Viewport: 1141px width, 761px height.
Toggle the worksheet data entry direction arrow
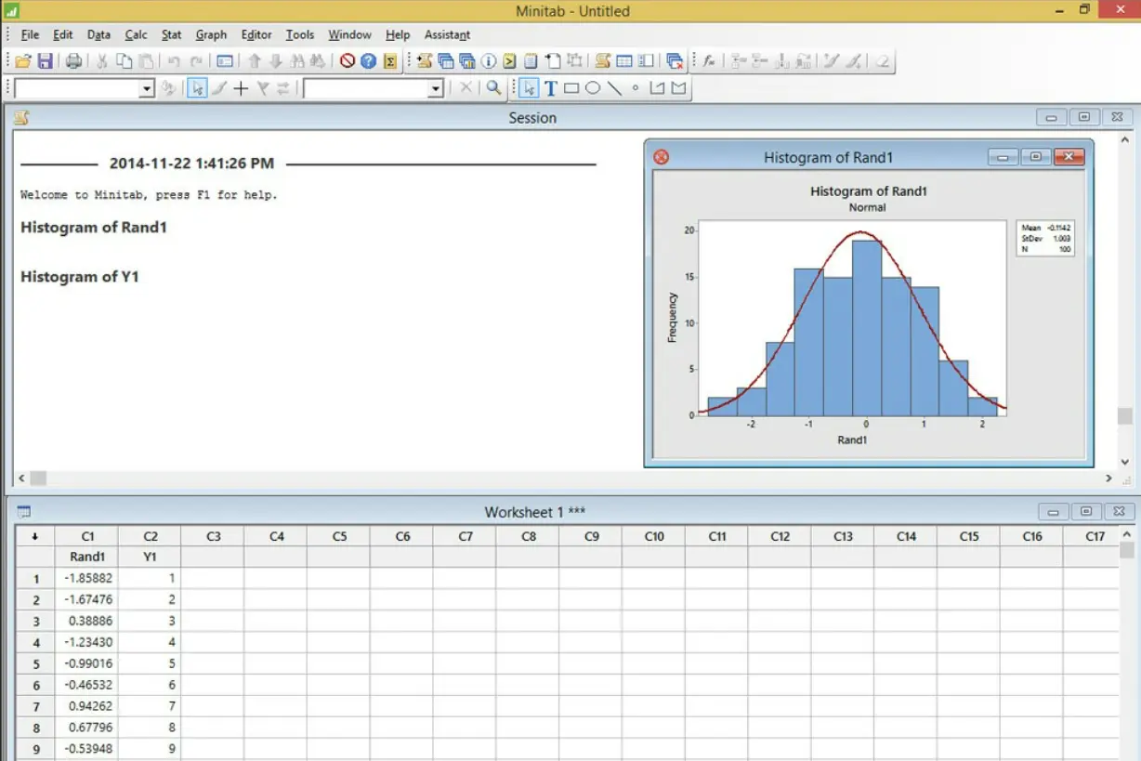coord(34,536)
